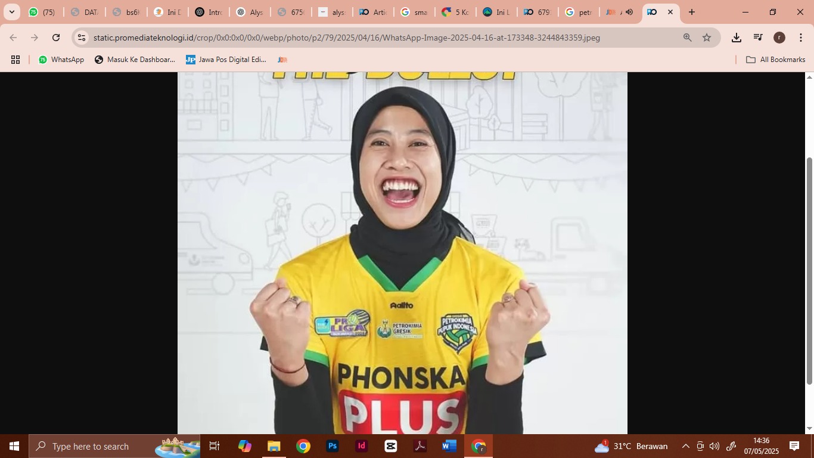
Task: Open Photoshop from the taskbar
Action: tap(333, 446)
